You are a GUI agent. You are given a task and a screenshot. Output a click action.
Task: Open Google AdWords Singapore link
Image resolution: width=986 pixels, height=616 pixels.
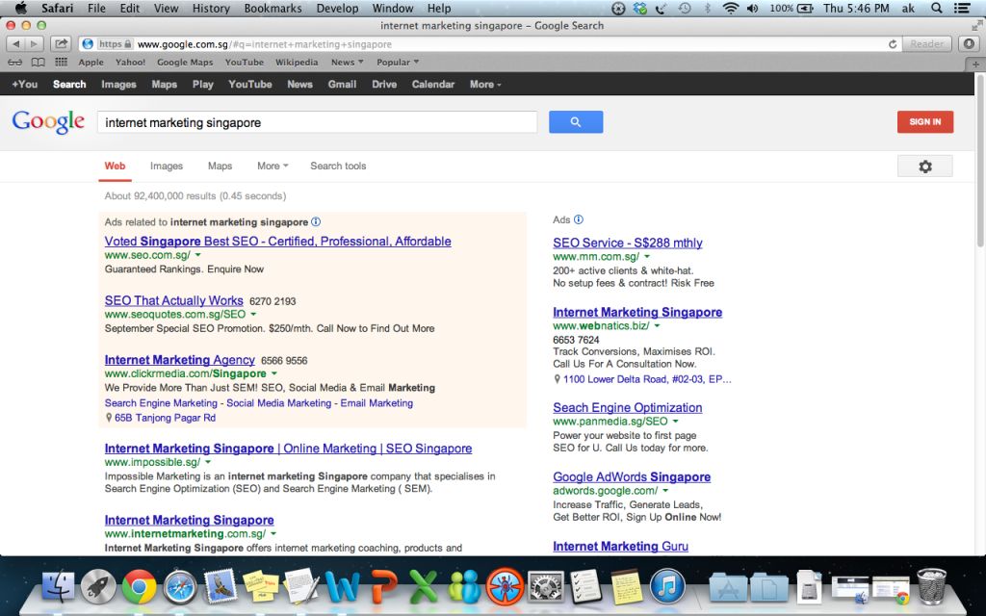[632, 477]
